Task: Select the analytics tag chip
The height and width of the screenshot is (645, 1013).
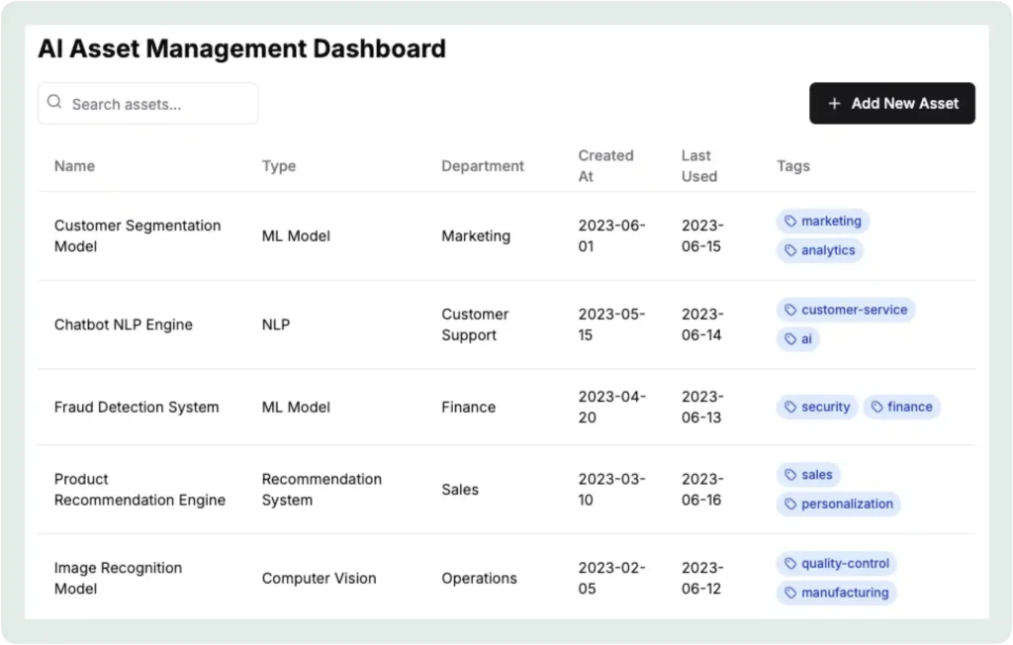Action: pos(819,250)
